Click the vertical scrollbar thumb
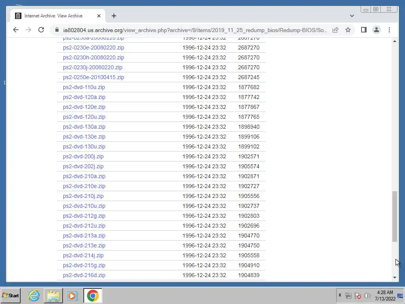Image resolution: width=405 pixels, height=304 pixels. 395,217
